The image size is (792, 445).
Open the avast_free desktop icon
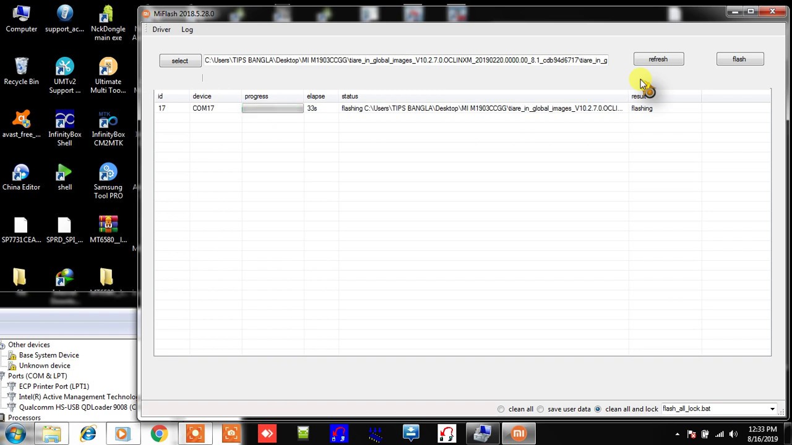(x=21, y=124)
